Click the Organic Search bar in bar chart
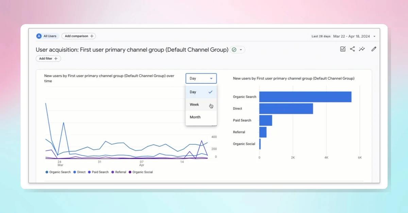Image resolution: width=408 pixels, height=213 pixels. (305, 97)
